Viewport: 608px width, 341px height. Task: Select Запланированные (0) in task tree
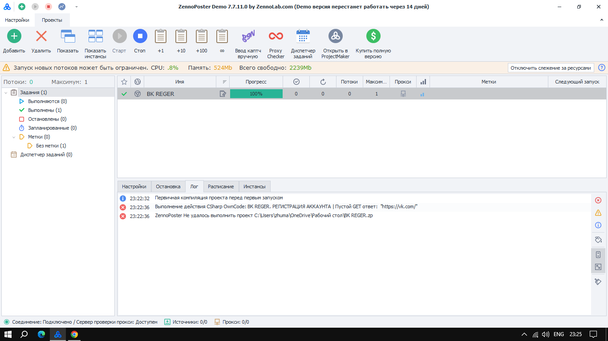click(52, 128)
